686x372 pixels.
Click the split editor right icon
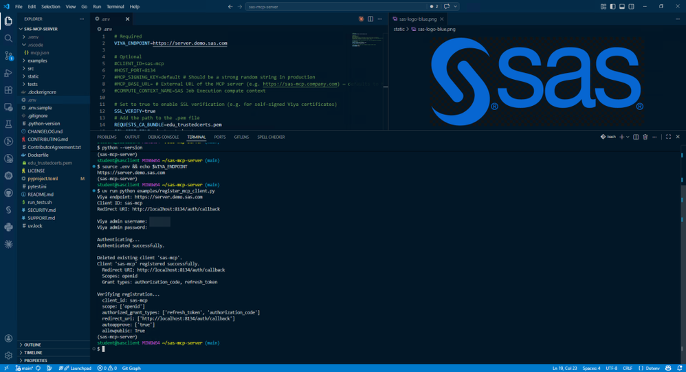pyautogui.click(x=370, y=19)
